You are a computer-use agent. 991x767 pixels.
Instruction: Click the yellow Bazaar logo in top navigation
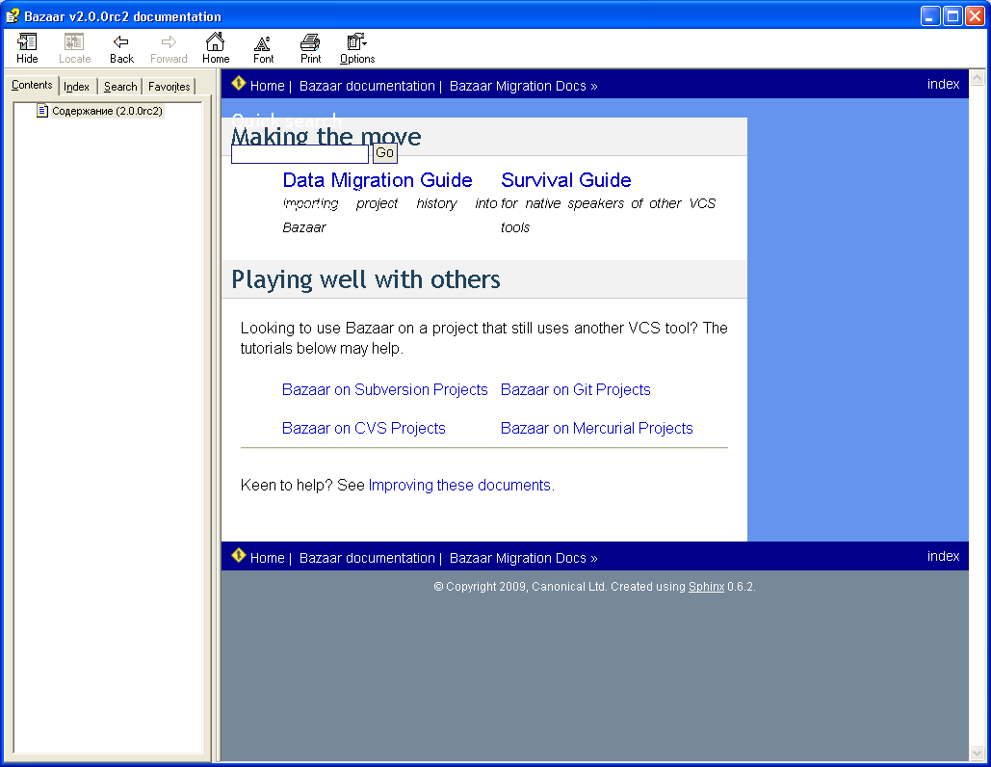pyautogui.click(x=239, y=84)
